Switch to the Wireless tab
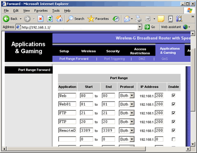Screen dimensions: 197x153 pyautogui.click(x=89, y=51)
